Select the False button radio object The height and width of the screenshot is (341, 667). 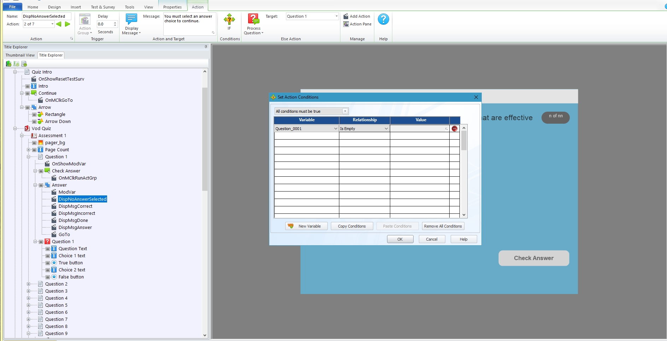tap(71, 277)
